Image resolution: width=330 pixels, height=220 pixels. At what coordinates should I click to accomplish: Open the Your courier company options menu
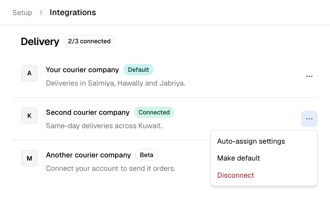coord(309,76)
